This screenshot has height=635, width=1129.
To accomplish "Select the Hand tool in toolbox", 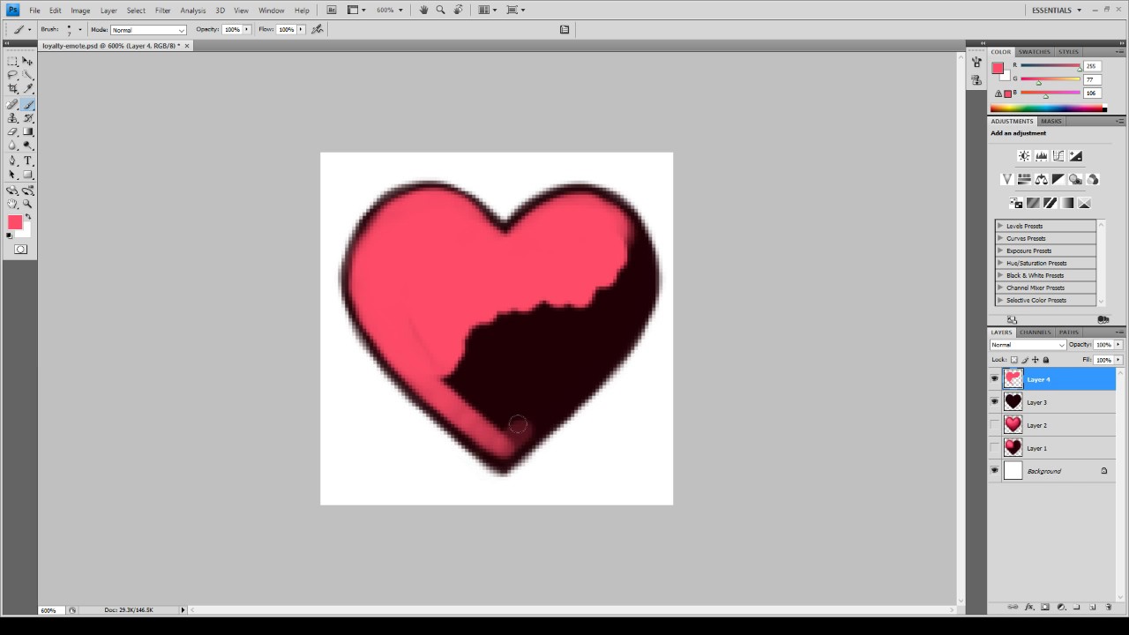I will pyautogui.click(x=12, y=204).
